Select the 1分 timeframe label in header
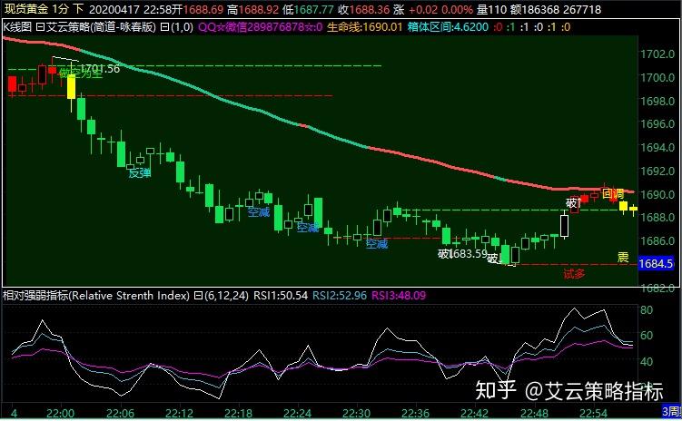This screenshot has width=682, height=421. (x=61, y=9)
